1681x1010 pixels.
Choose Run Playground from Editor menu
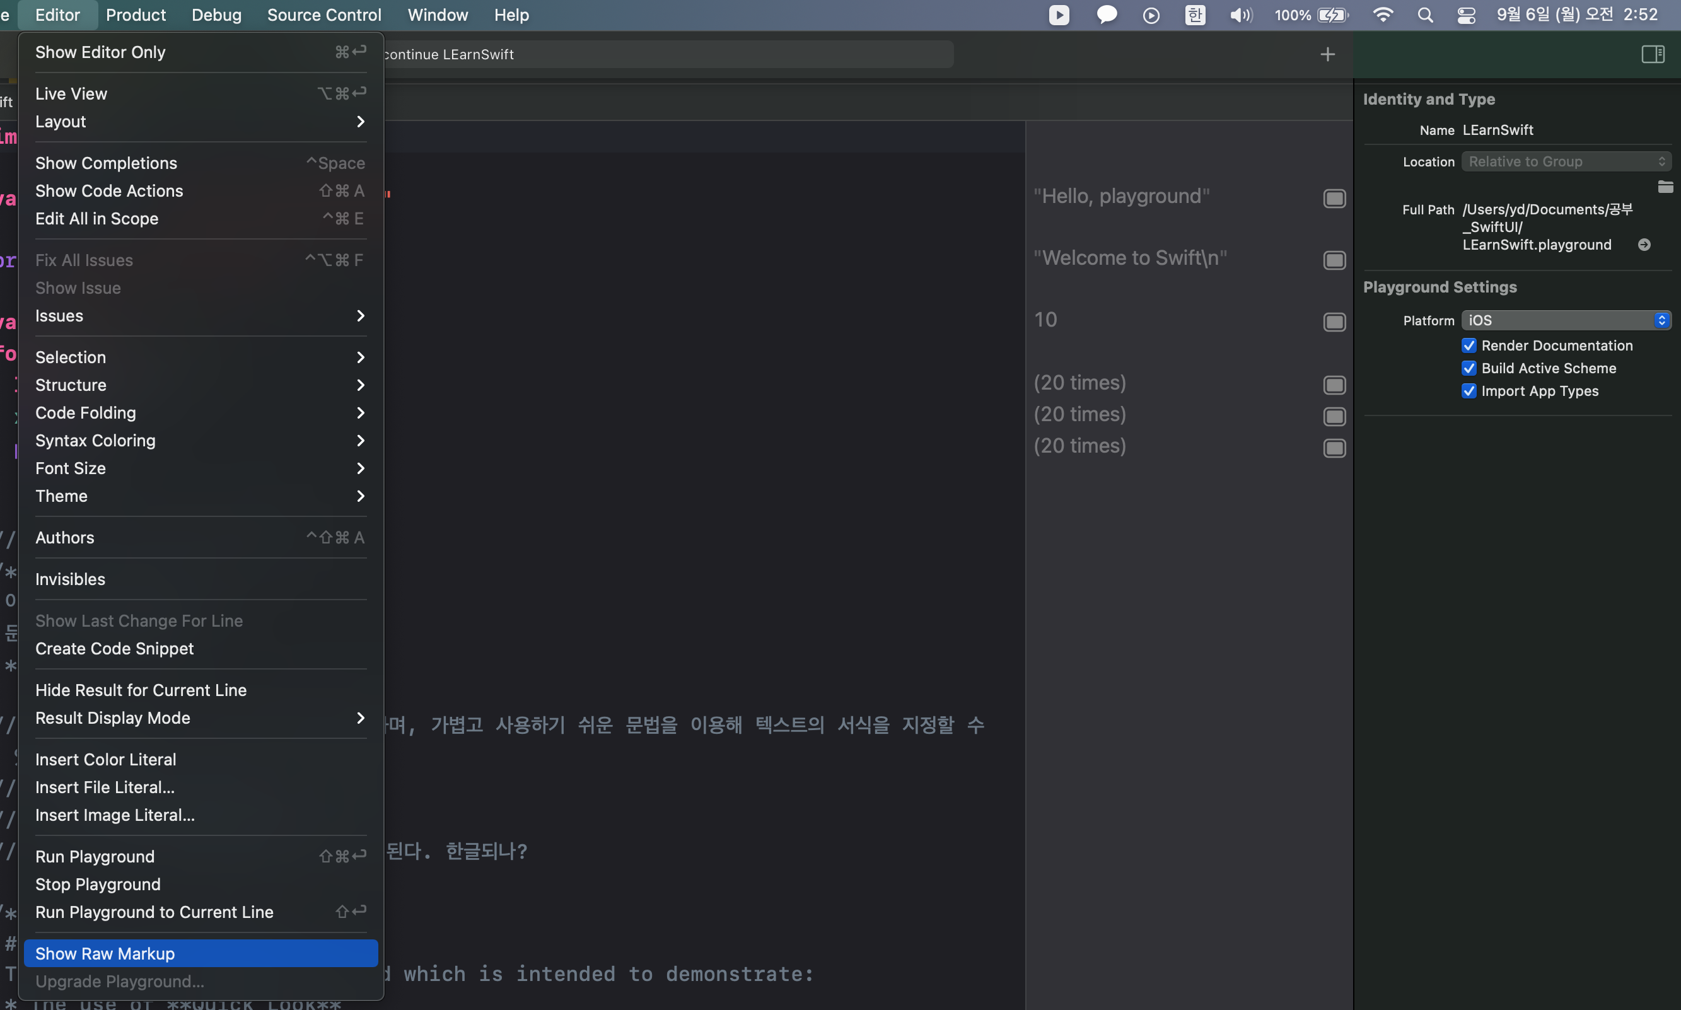(x=95, y=856)
